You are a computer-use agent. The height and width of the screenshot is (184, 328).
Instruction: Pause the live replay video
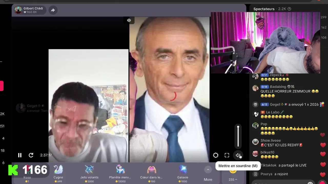coord(20,155)
